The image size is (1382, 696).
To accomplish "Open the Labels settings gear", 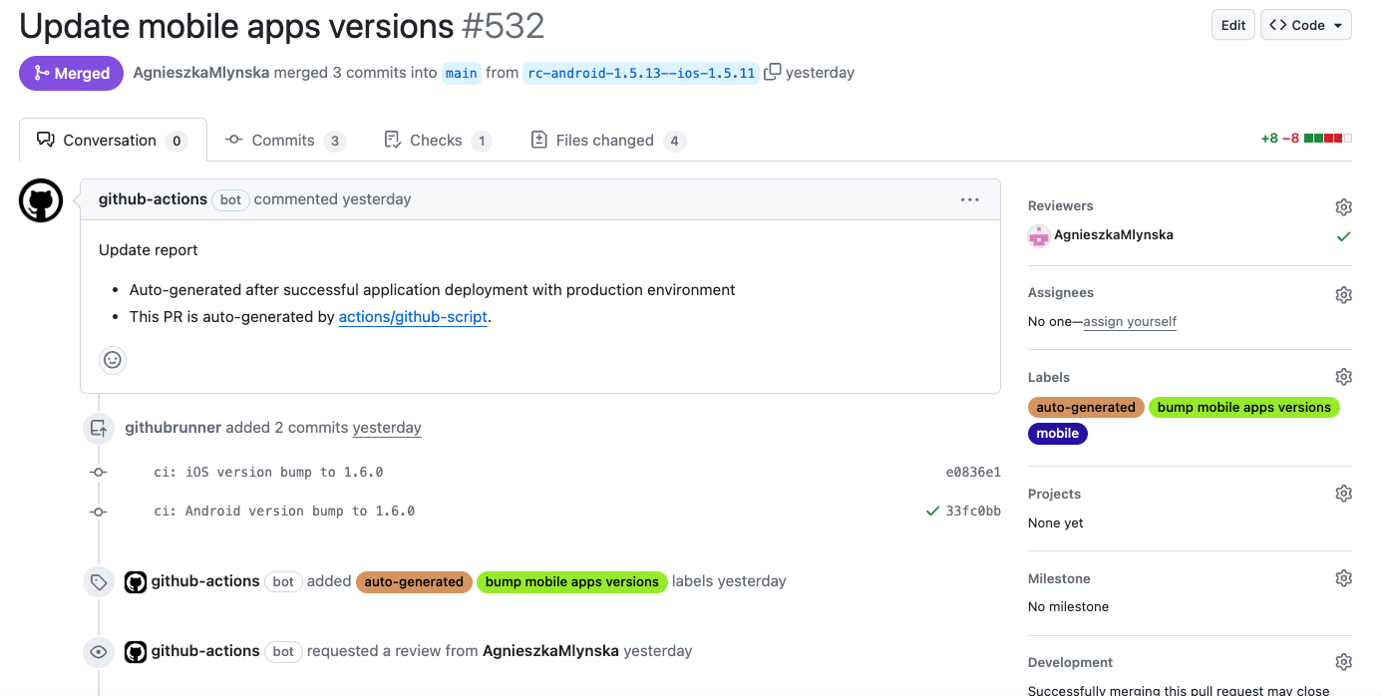I will [x=1343, y=376].
